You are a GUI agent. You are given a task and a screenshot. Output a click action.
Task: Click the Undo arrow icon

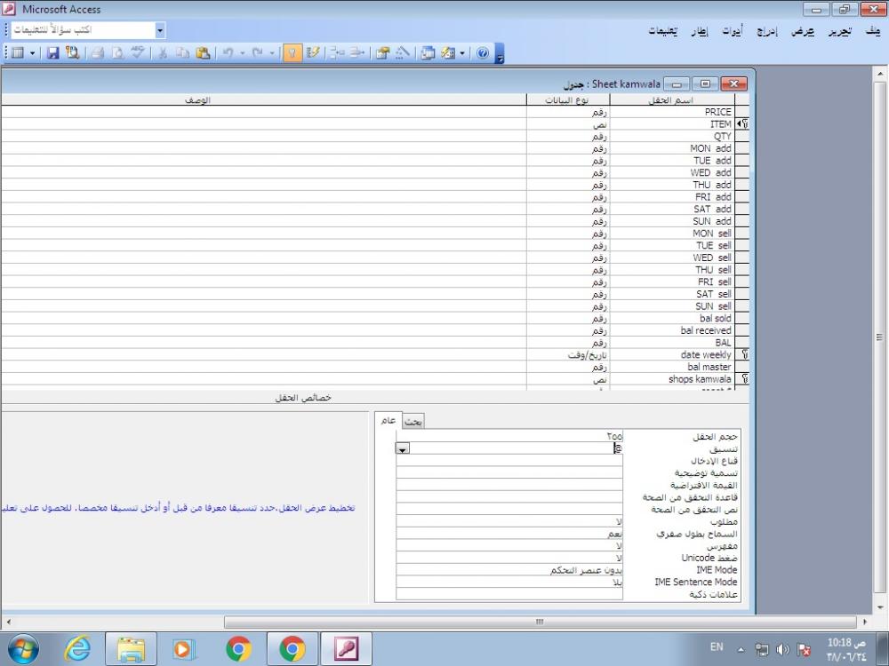pos(228,53)
